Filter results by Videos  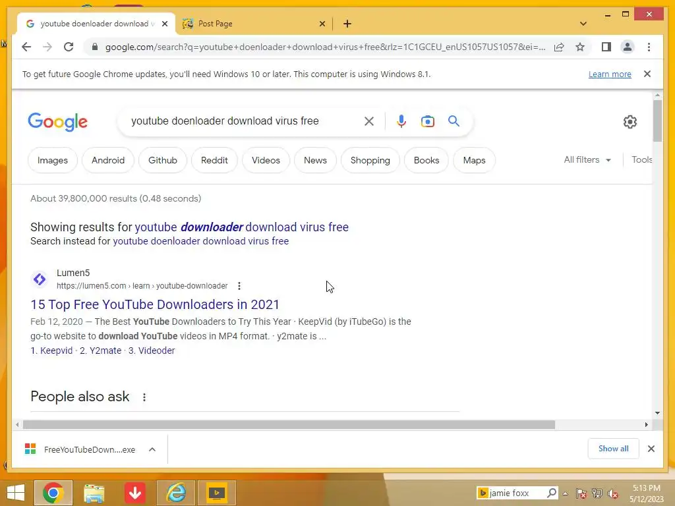tap(266, 160)
